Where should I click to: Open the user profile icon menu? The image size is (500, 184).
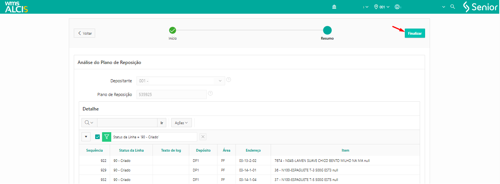(398, 7)
